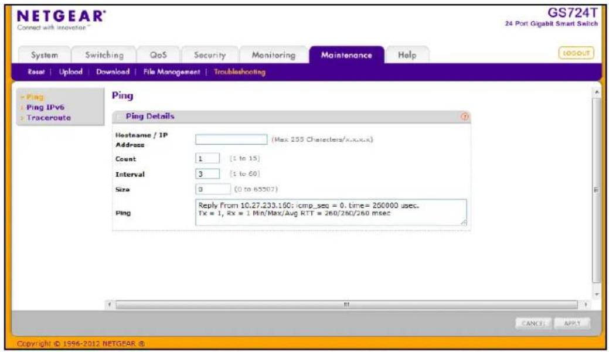Open the Download submenu
Viewport: 609px width, 352px height.
(113, 72)
